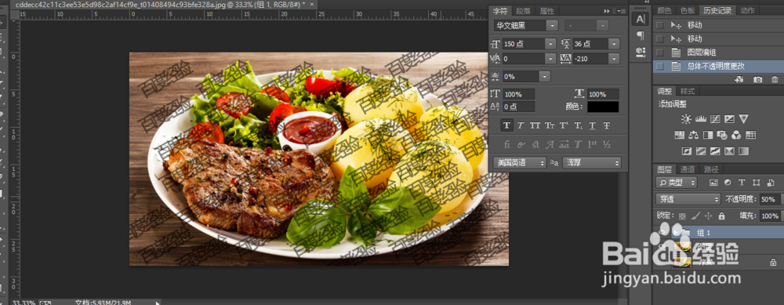784x305 pixels.
Task: Click the black text color swatch
Action: tap(602, 107)
